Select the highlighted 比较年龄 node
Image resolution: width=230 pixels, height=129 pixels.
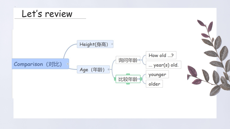pos(127,79)
